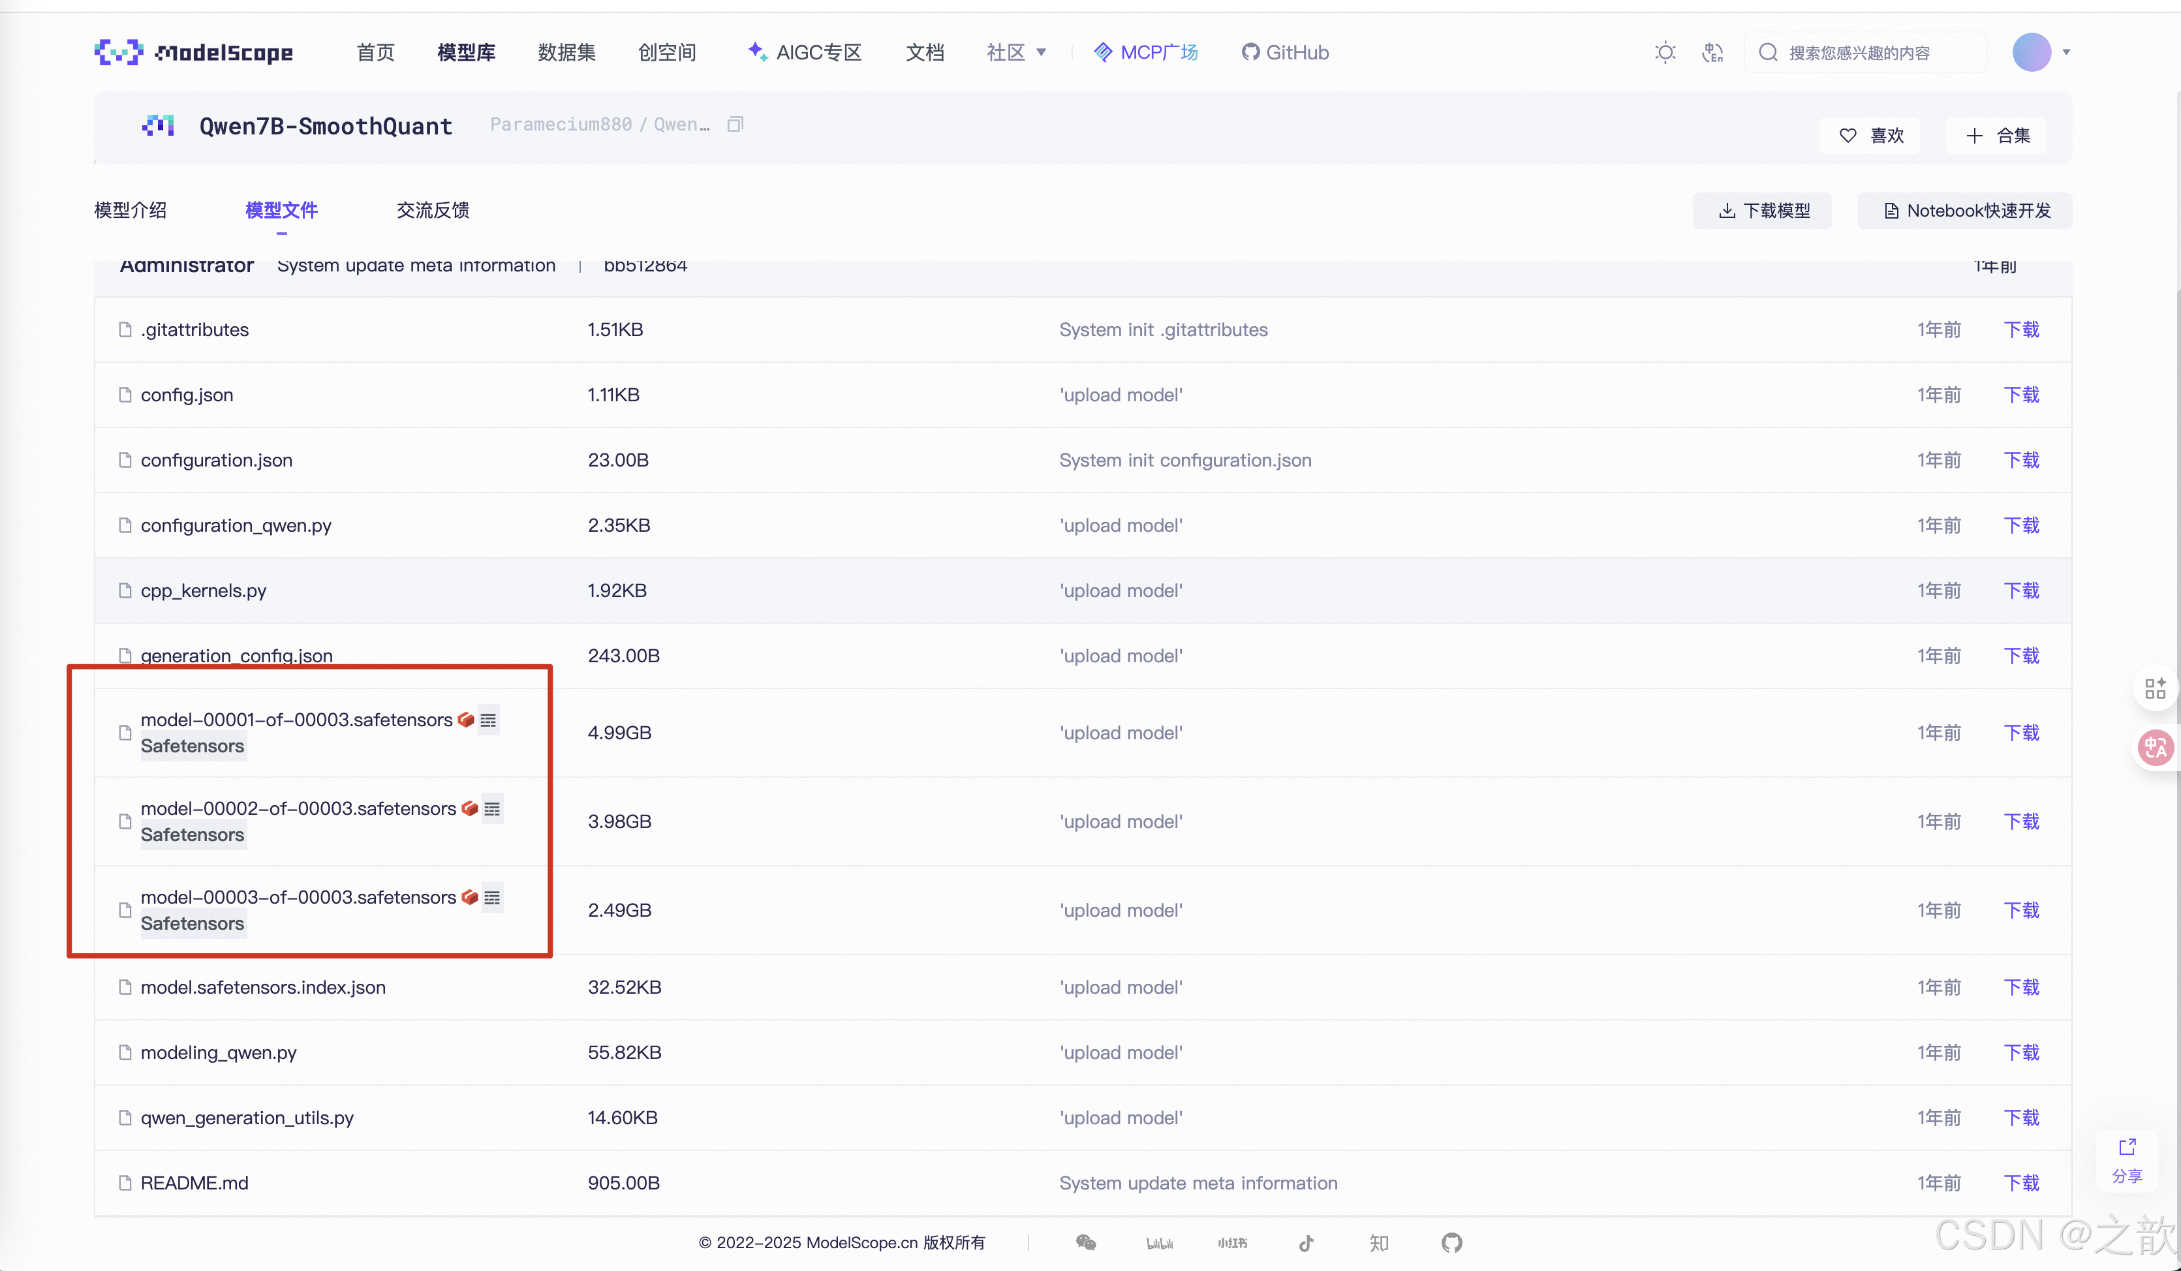2181x1271 pixels.
Task: Open README.md file
Action: (194, 1183)
